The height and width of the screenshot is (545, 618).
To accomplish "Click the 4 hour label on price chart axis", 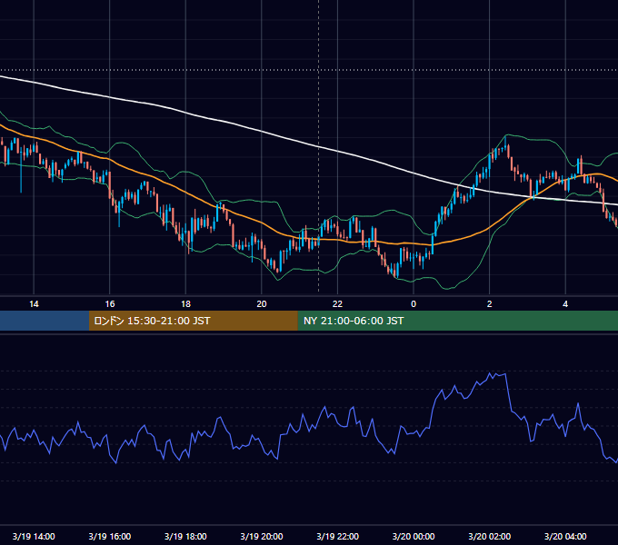I will click(x=565, y=304).
